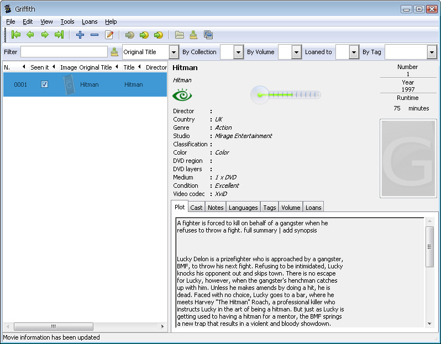The image size is (441, 344).
Task: Click the Griffith application icon in title bar
Action: pyautogui.click(x=8, y=9)
